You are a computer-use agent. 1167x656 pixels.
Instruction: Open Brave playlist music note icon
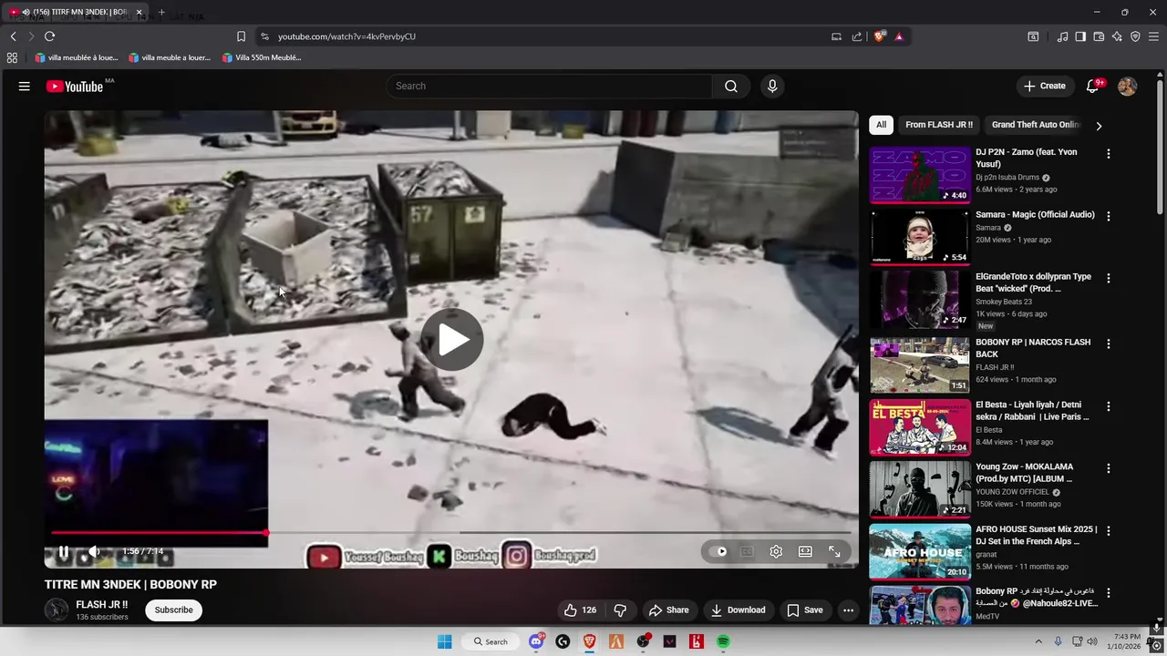1062,36
